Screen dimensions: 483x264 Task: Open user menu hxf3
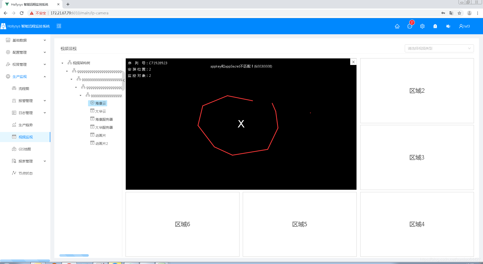coord(464,26)
